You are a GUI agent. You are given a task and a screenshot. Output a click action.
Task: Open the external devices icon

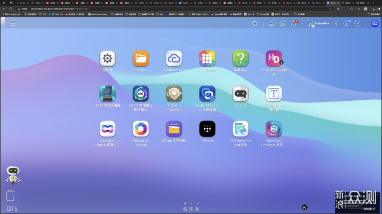[283, 23]
